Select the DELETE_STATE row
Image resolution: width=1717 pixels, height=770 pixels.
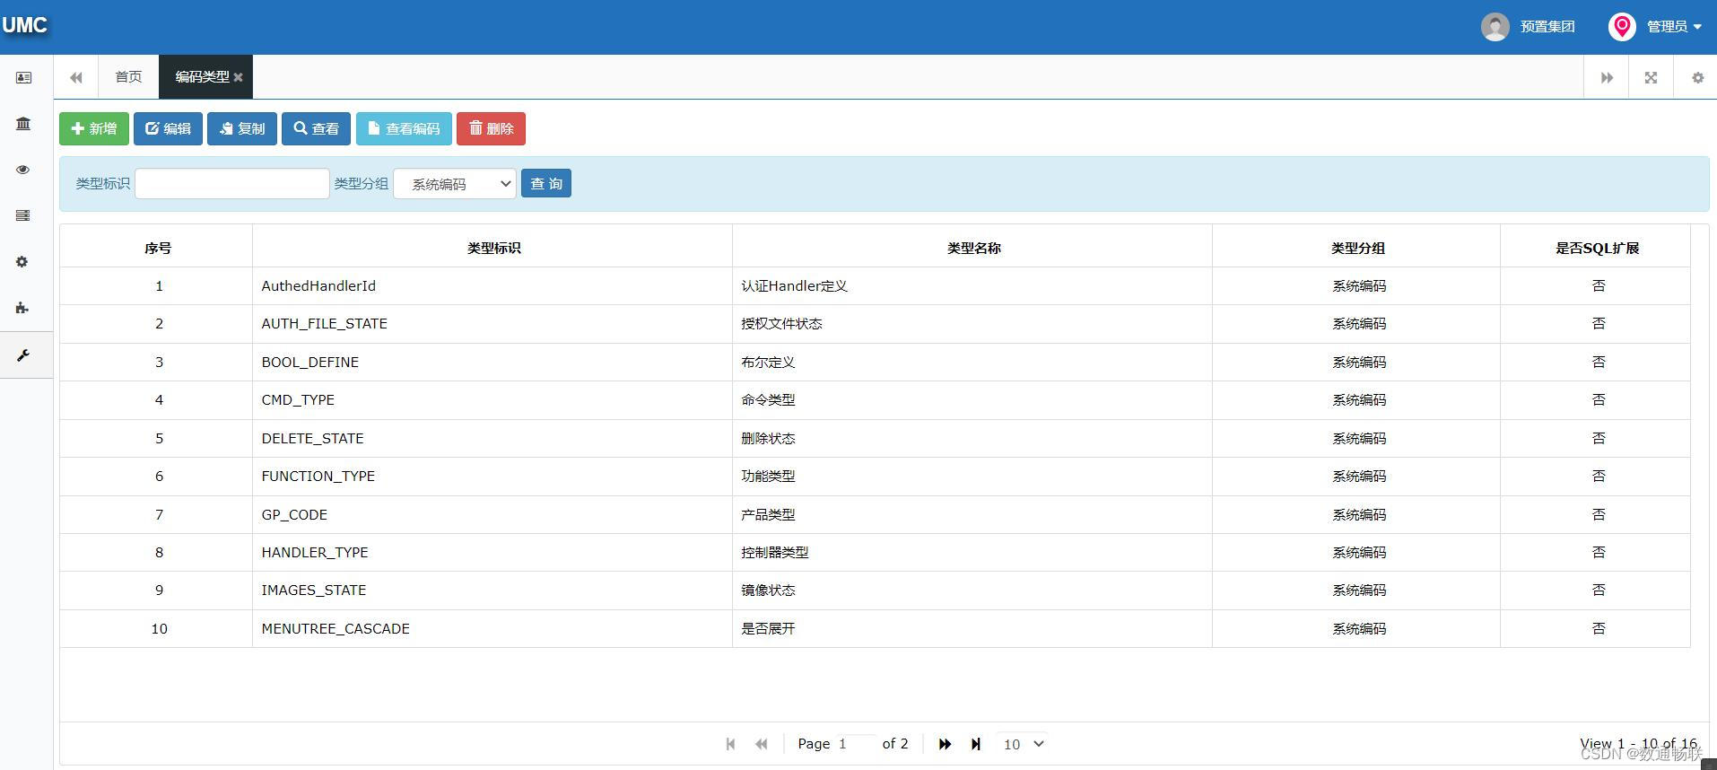tap(876, 439)
